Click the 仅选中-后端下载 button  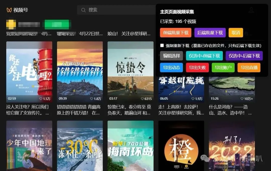pos(244,56)
